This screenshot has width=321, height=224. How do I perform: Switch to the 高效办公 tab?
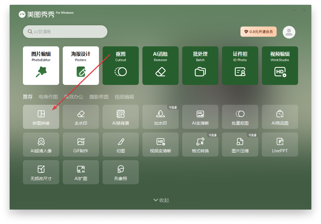74,97
